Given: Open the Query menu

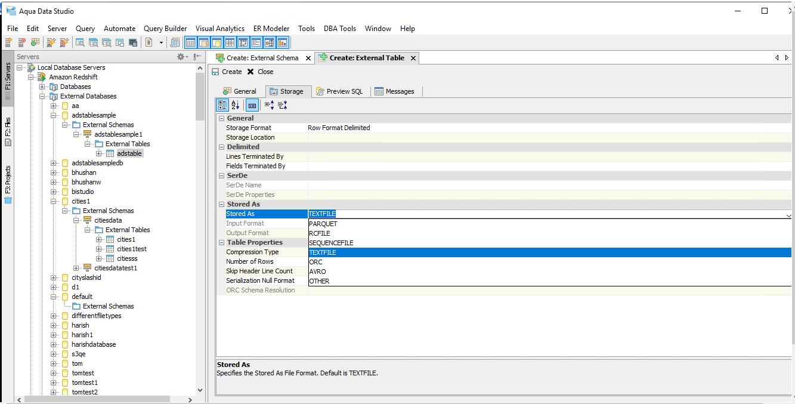Looking at the screenshot, I should point(85,29).
